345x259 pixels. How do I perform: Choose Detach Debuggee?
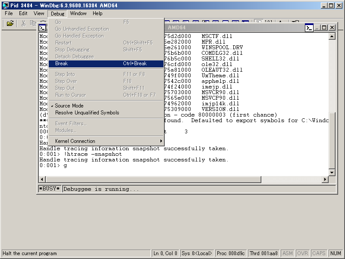106,57
